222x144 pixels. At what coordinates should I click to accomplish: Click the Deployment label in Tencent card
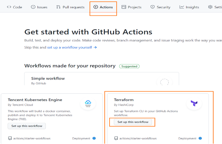[81, 139]
